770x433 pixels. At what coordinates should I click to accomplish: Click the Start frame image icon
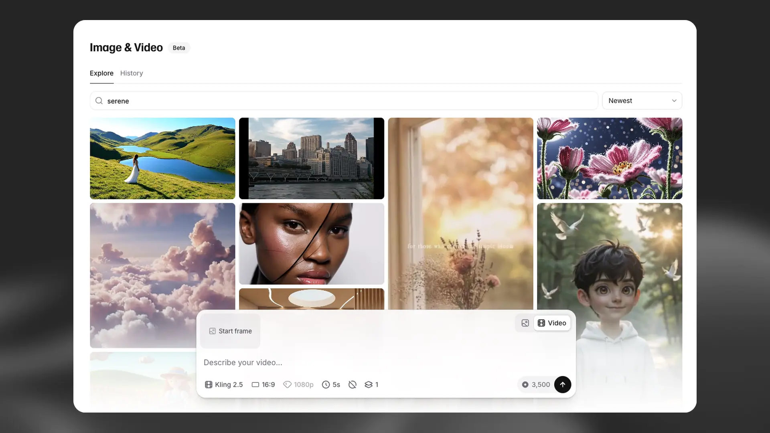coord(212,331)
